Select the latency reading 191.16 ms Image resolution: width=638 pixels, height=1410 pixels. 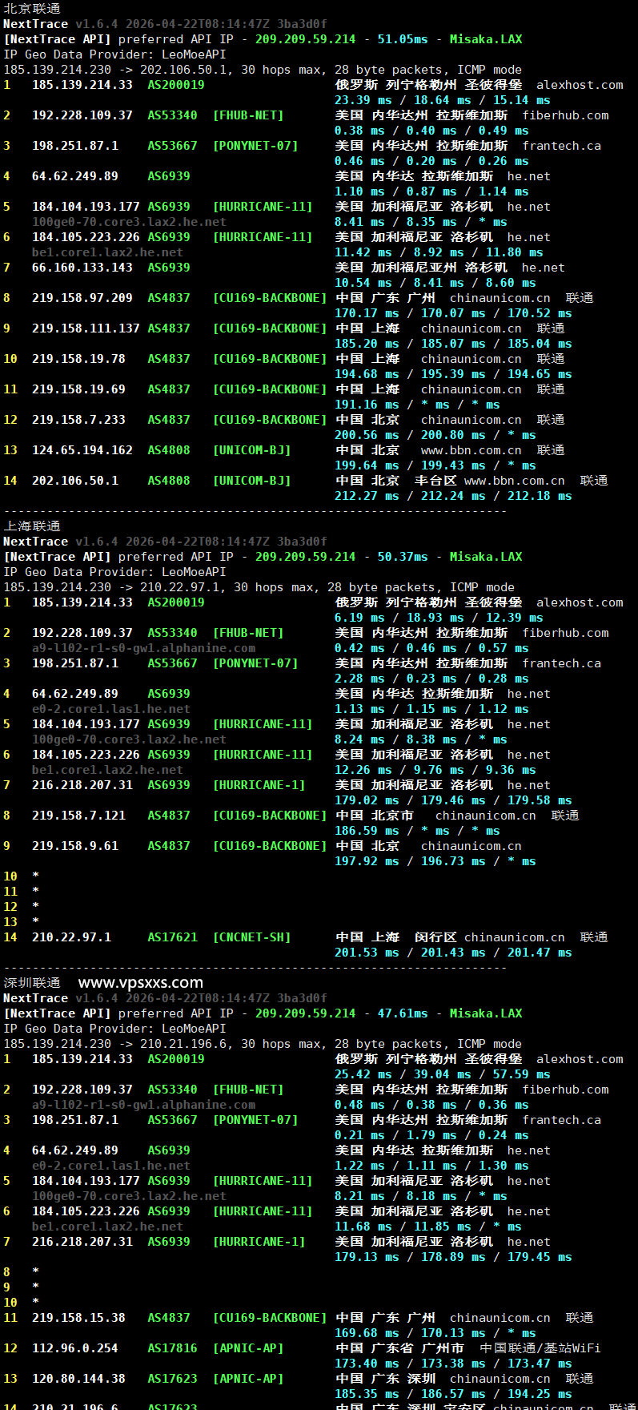point(367,404)
